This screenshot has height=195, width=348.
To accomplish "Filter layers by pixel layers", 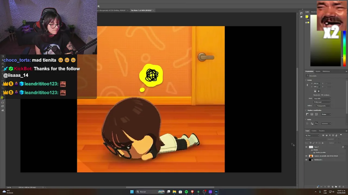I will pos(323,135).
